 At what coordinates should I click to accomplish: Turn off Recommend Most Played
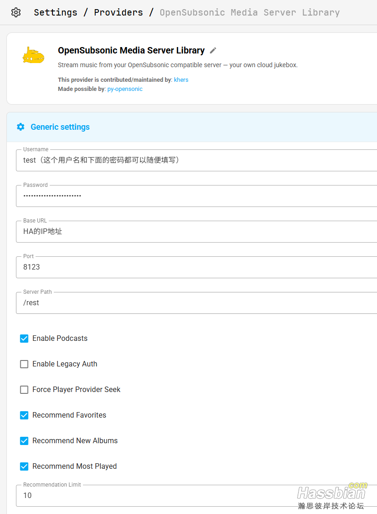[24, 466]
